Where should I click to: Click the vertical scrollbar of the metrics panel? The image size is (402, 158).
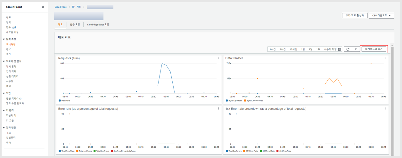pyautogui.click(x=392, y=100)
